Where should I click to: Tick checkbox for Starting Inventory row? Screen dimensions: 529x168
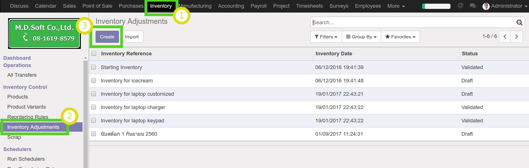click(x=94, y=67)
